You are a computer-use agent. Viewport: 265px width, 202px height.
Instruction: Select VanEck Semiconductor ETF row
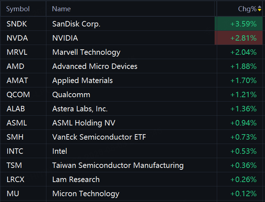[132, 137]
